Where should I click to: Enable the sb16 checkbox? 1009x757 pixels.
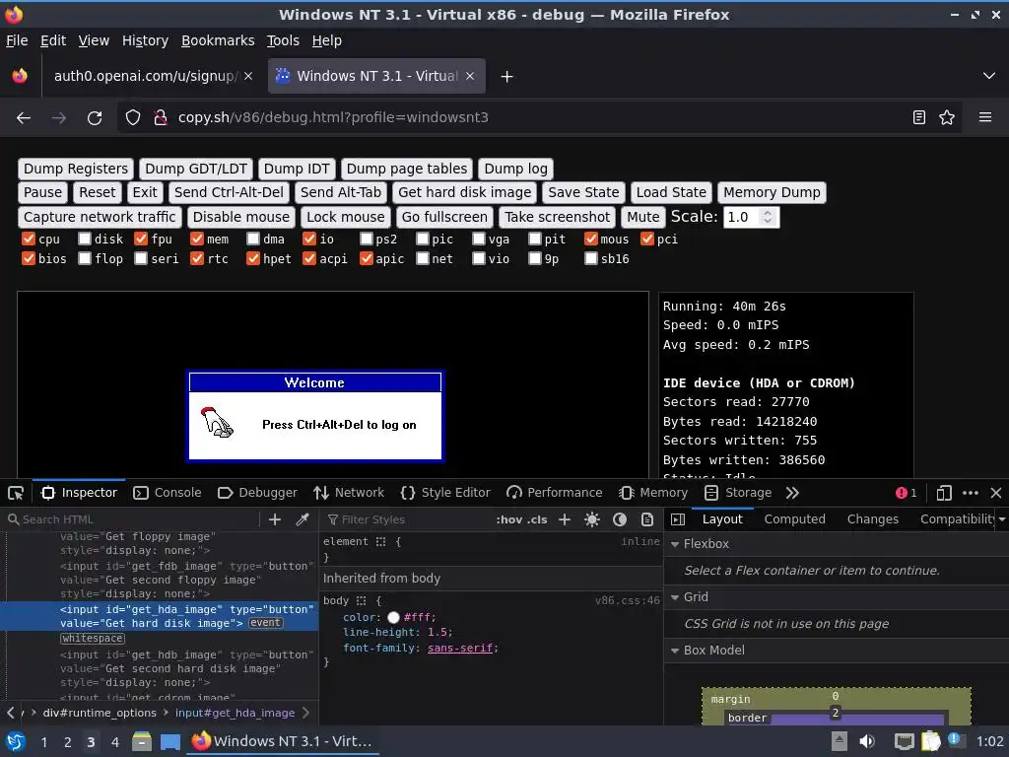tap(591, 259)
